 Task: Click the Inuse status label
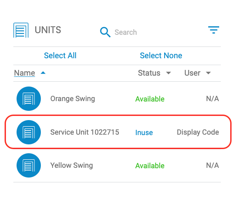pos(144,133)
